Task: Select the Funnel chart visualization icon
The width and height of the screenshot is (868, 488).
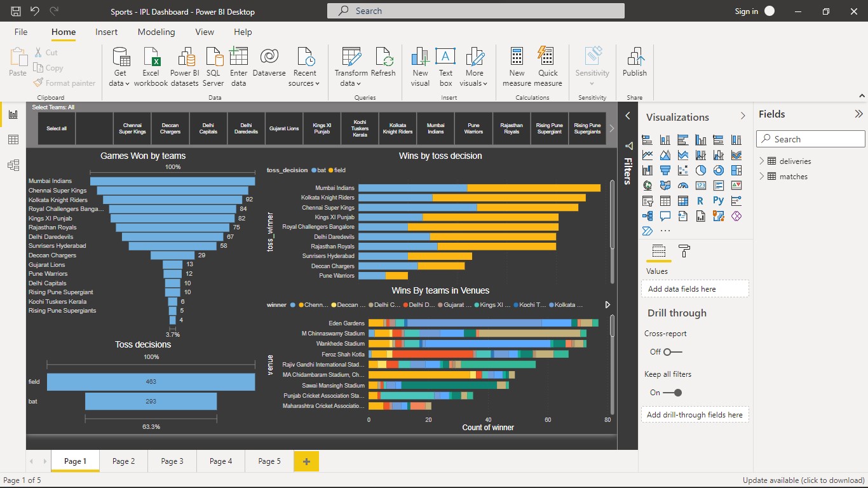Action: click(665, 170)
